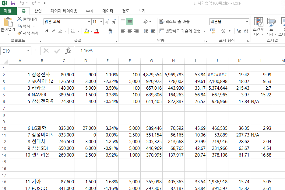The width and height of the screenshot is (285, 190).
Task: Switch to the 삽입 tab
Action: point(38,11)
